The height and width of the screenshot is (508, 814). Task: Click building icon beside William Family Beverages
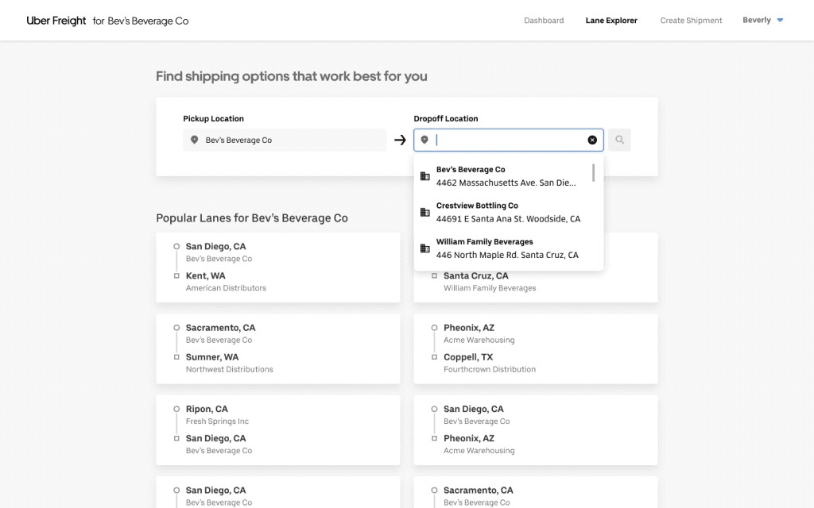[424, 248]
